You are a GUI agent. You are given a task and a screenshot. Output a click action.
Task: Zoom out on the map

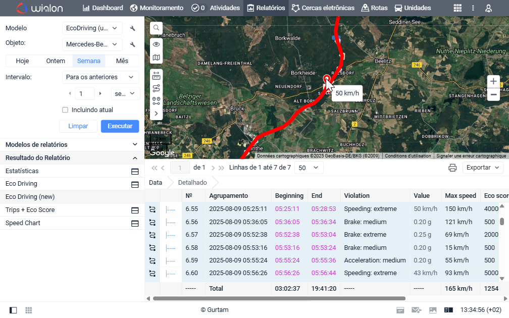click(x=493, y=95)
